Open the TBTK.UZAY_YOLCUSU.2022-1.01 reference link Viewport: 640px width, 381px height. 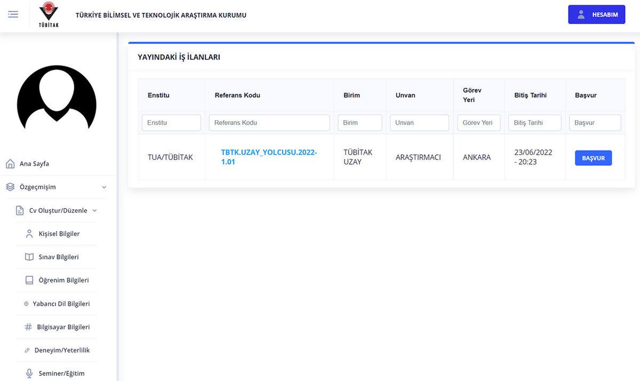[269, 157]
